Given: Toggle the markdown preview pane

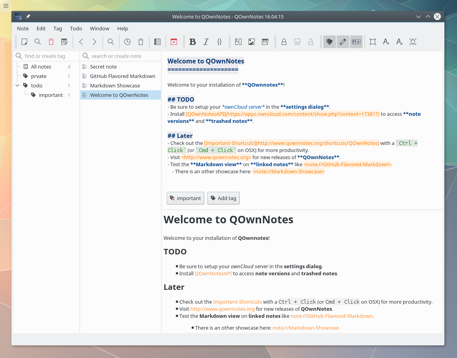Looking at the screenshot, I should tap(356, 42).
